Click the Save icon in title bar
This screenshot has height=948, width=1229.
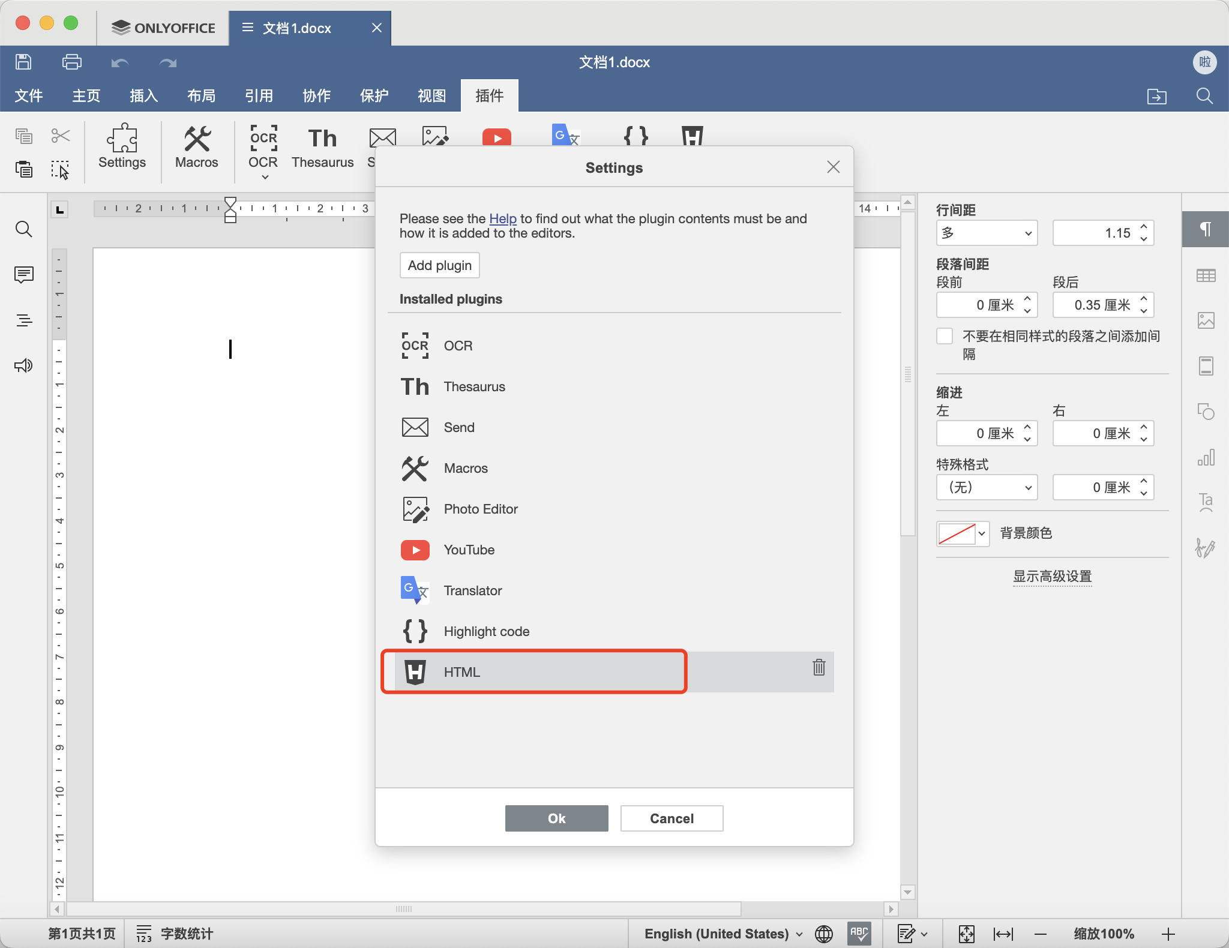click(x=23, y=62)
